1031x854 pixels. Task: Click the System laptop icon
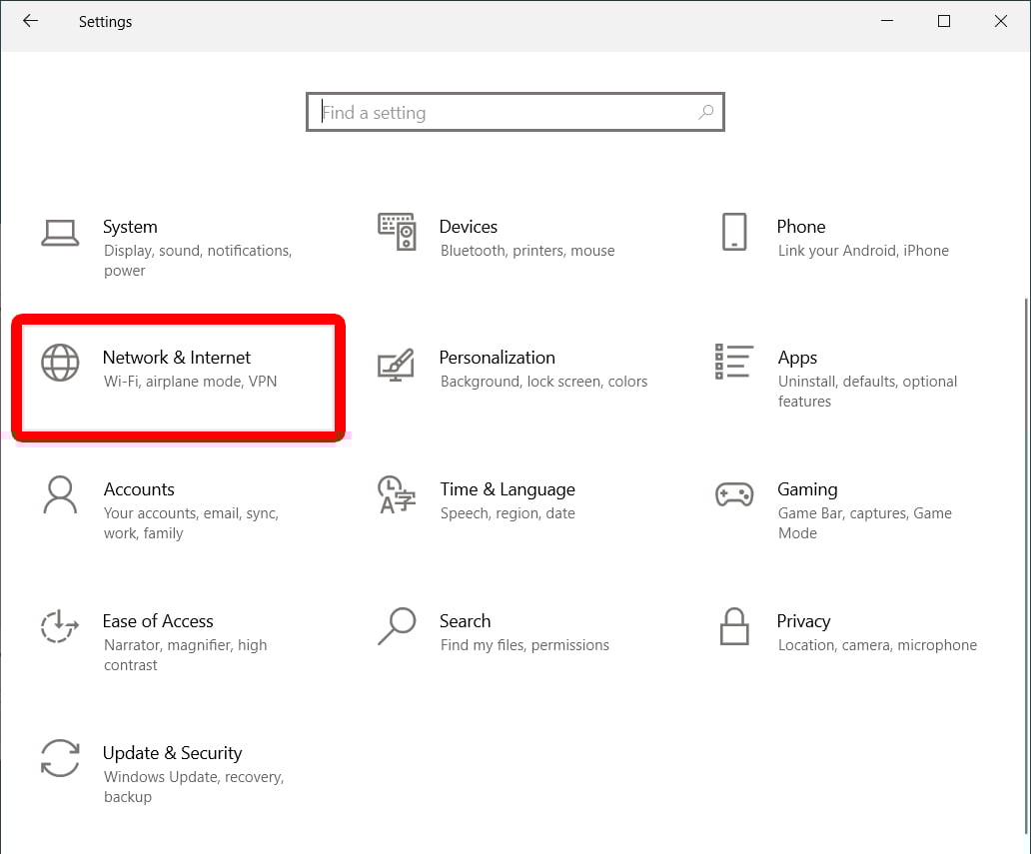(60, 232)
